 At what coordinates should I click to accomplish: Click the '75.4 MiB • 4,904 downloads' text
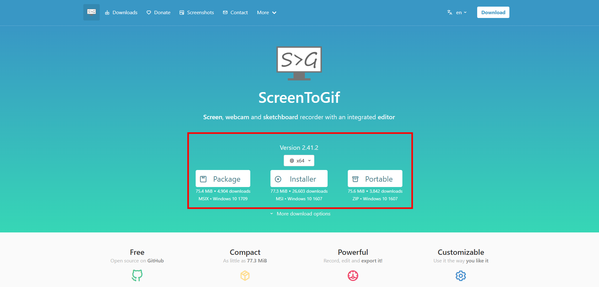pyautogui.click(x=223, y=191)
